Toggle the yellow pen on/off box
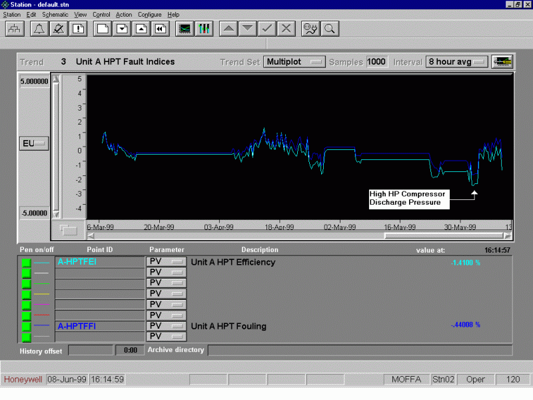The width and height of the screenshot is (533, 400). (27, 294)
